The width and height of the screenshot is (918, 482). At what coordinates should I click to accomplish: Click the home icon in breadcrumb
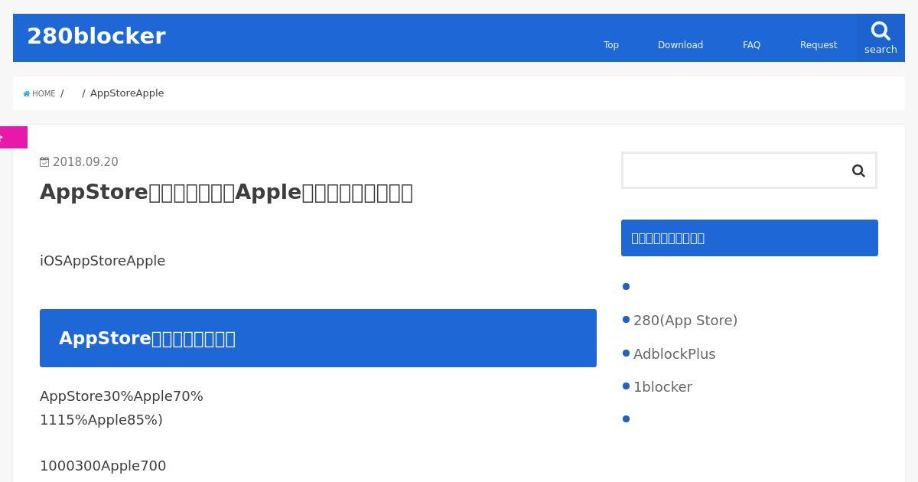(27, 93)
